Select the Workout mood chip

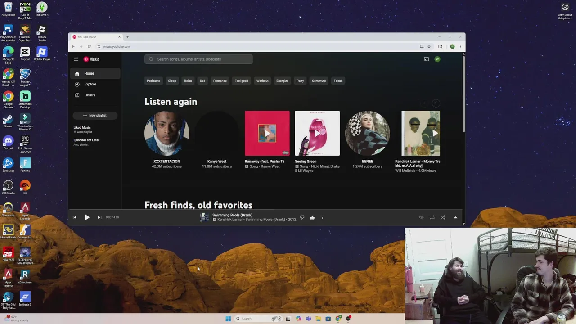pos(262,81)
